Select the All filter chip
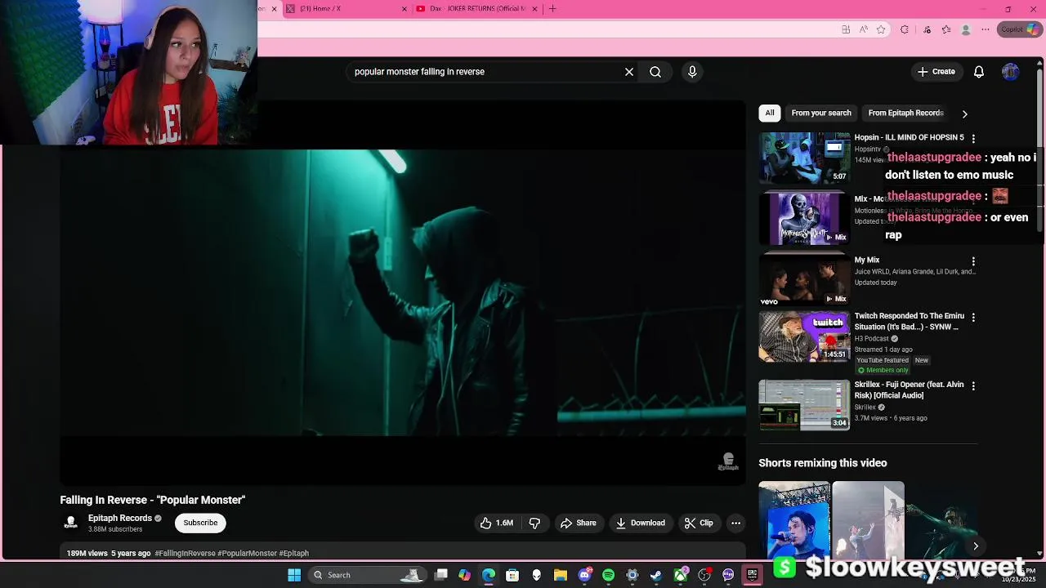The width and height of the screenshot is (1046, 588). coord(770,113)
